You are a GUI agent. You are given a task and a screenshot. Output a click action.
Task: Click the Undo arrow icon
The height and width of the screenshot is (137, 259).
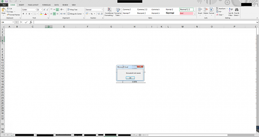10,1
